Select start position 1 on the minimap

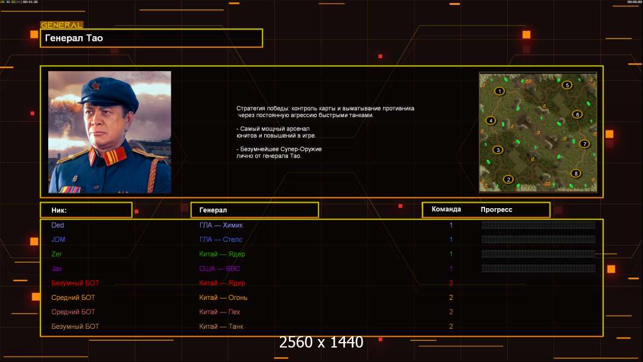coord(499,91)
